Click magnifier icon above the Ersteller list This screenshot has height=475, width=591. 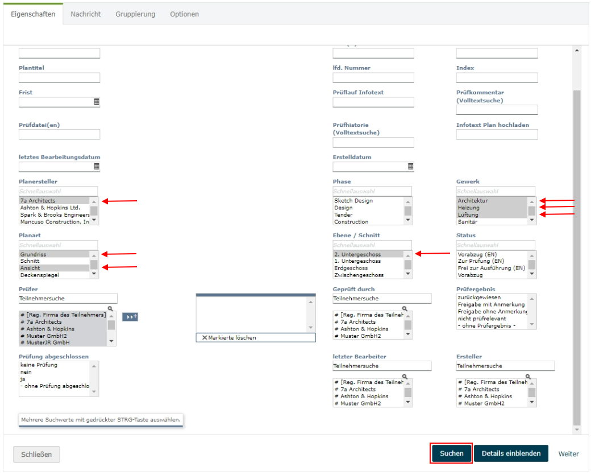pos(528,376)
